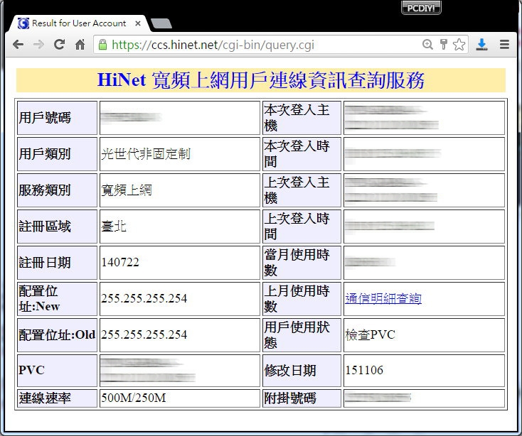
Task: Click the PCDIY! badge at the top
Action: click(421, 8)
